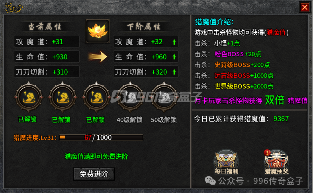This screenshot has height=193, width=313.
Task: Select the third unlocked fist skill icon
Action: pos(96,97)
